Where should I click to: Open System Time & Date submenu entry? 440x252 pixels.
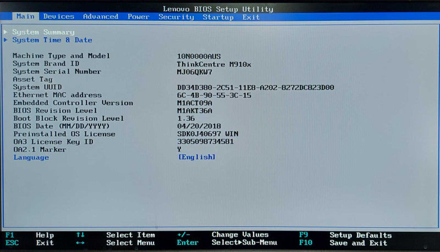pyautogui.click(x=52, y=40)
